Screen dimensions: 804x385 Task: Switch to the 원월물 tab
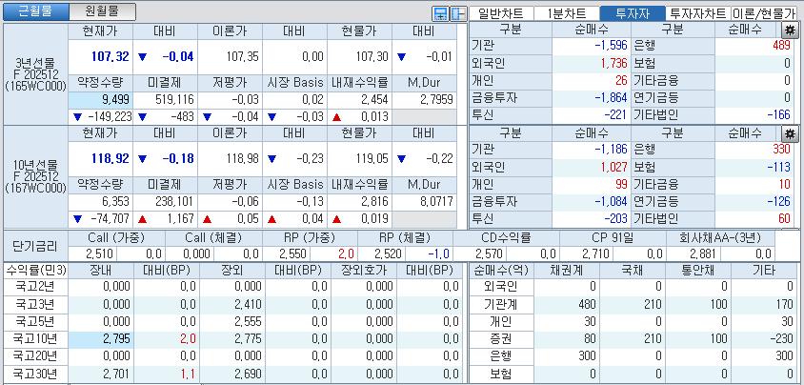(102, 11)
